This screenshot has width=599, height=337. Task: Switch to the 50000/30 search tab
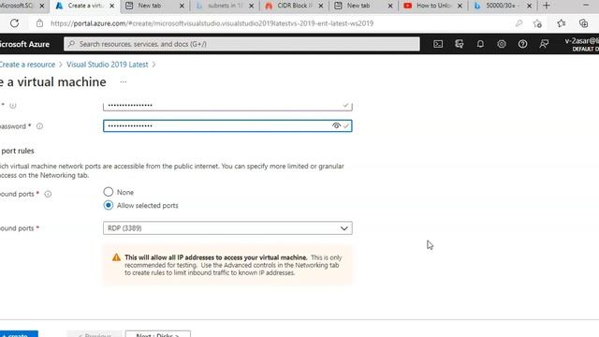tap(503, 6)
